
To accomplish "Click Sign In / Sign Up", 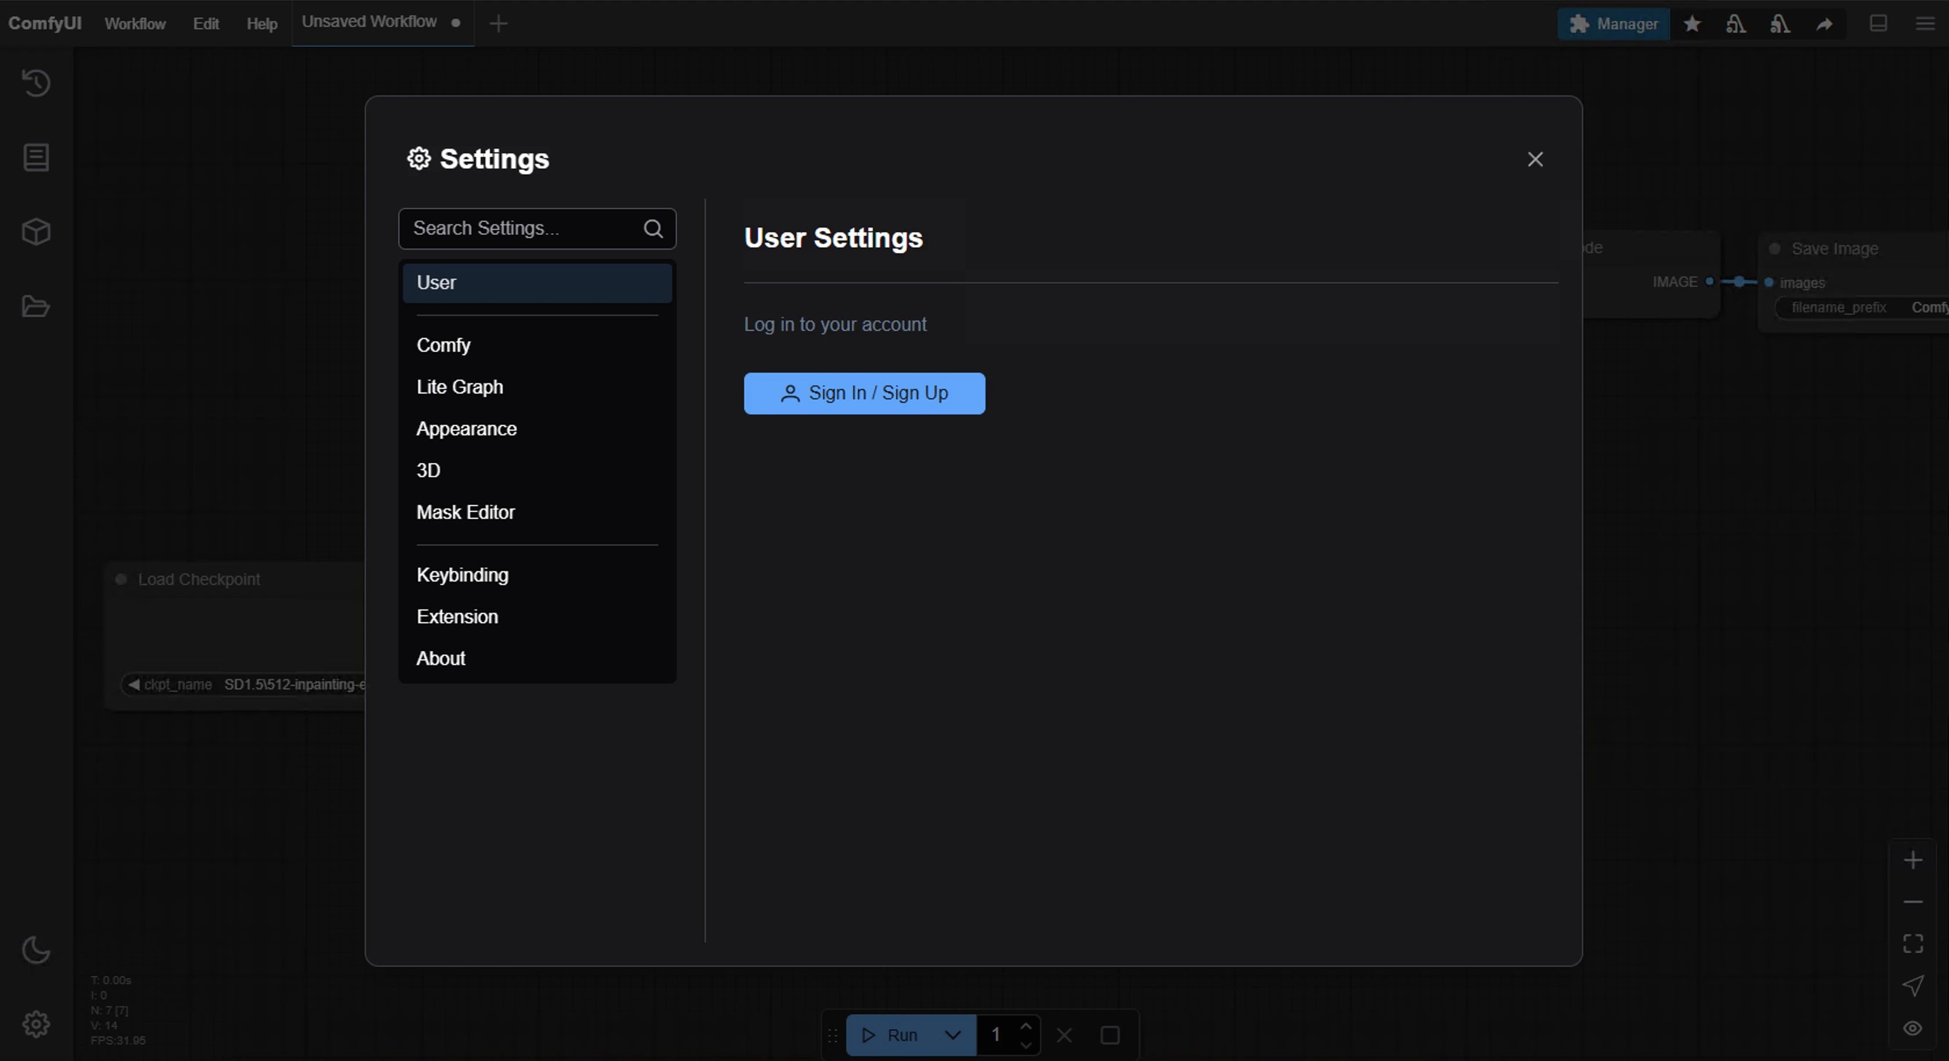I will click(864, 394).
